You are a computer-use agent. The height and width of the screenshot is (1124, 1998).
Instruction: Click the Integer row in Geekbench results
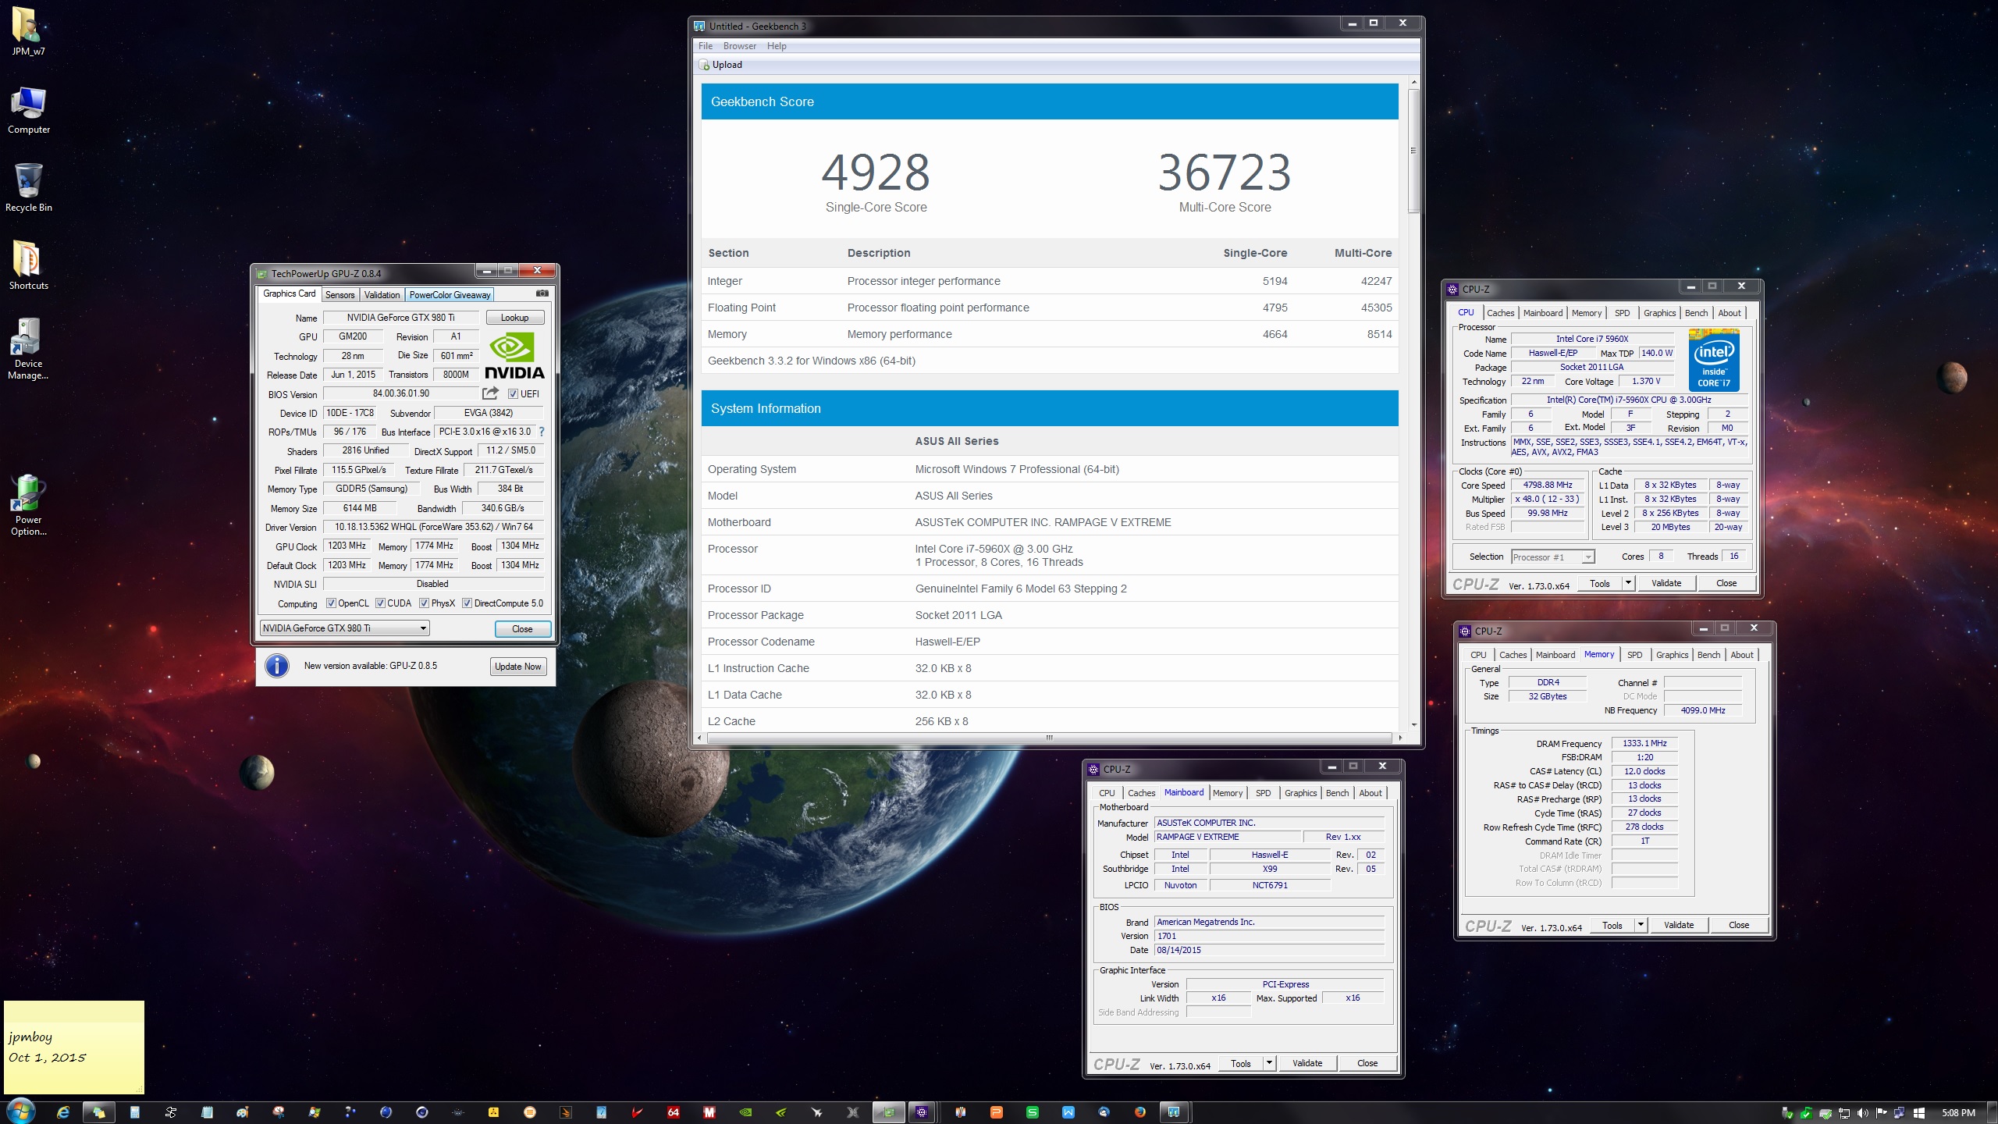tap(1050, 281)
